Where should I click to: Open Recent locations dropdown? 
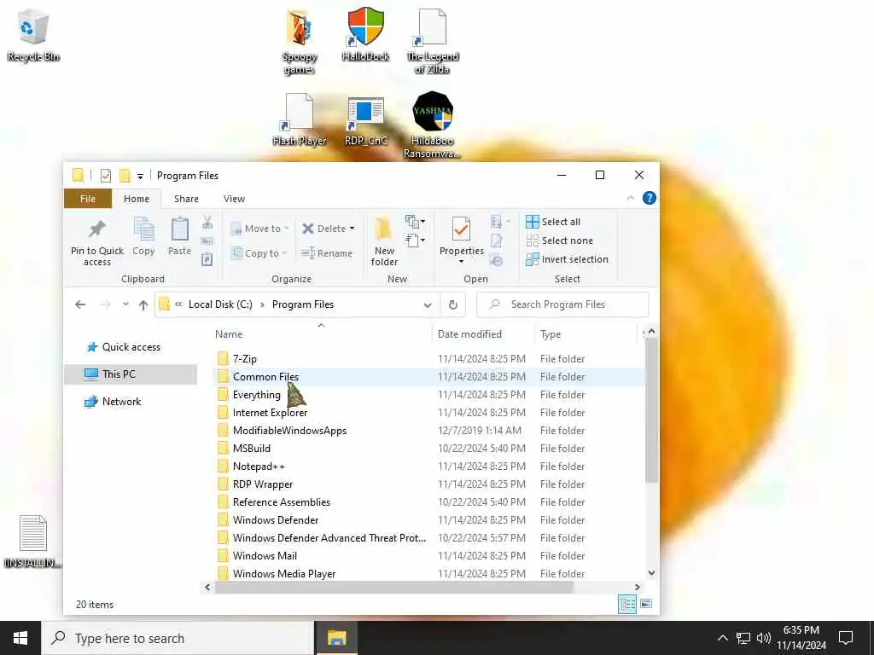click(126, 304)
